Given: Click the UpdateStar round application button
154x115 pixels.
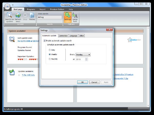Looking at the screenshot, I should coord(7,7).
